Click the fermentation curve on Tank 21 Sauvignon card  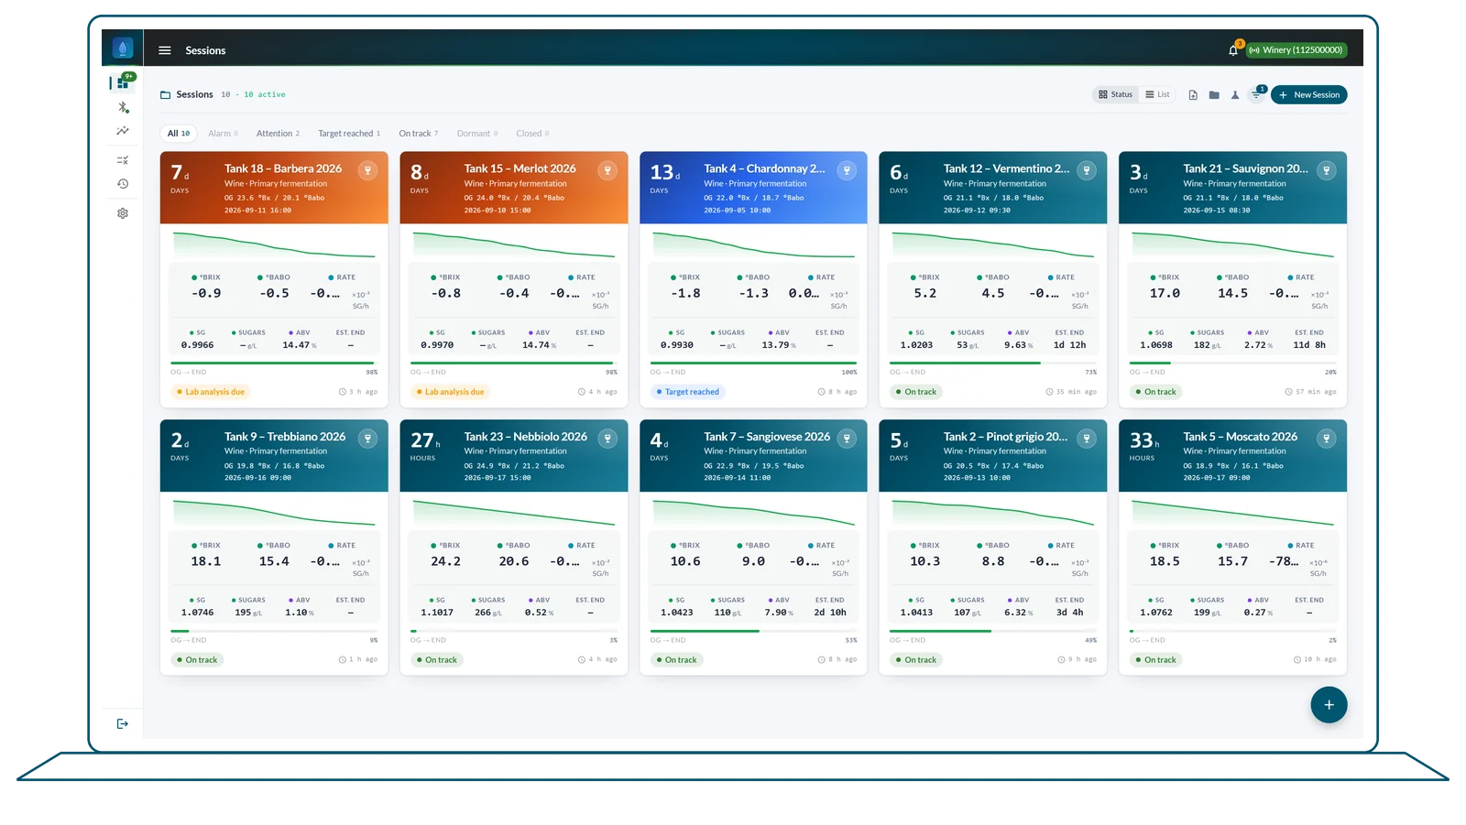1232,244
